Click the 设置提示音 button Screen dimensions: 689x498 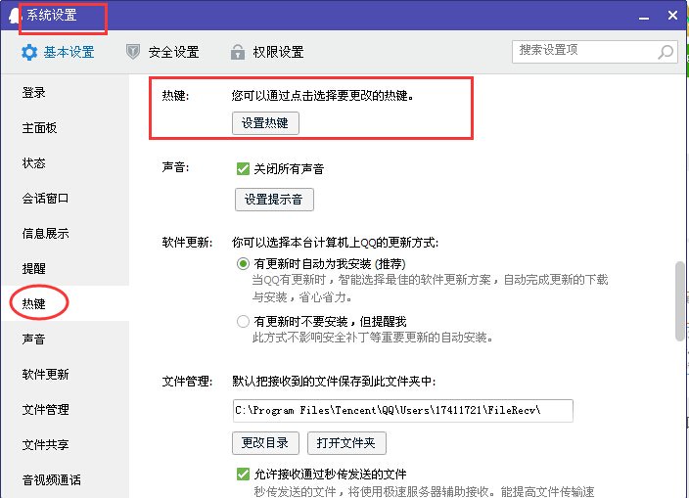point(274,200)
